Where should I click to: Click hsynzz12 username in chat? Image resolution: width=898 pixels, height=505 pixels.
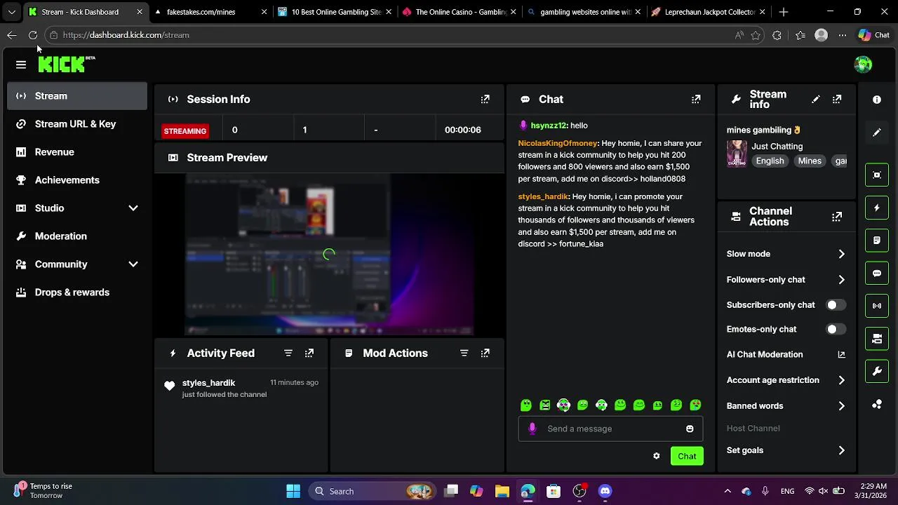pos(549,126)
